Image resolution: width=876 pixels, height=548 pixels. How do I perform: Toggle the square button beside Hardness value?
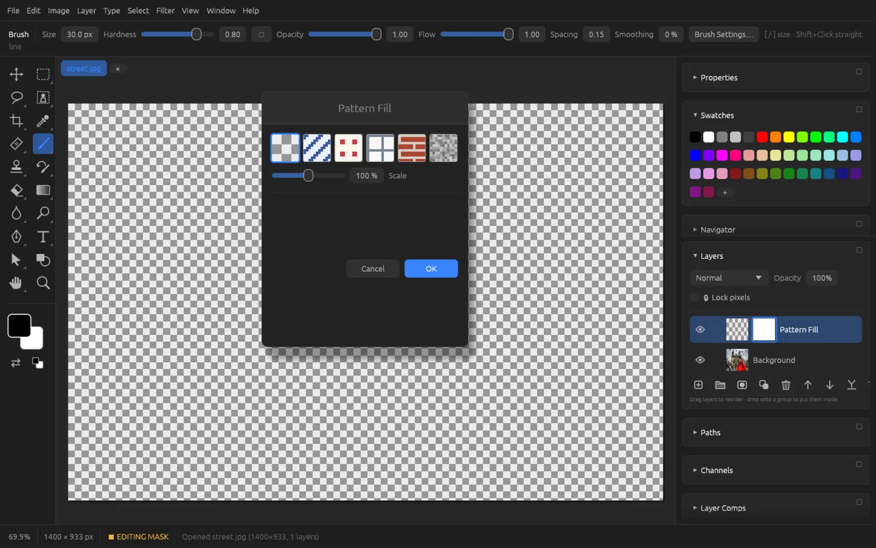tap(261, 35)
